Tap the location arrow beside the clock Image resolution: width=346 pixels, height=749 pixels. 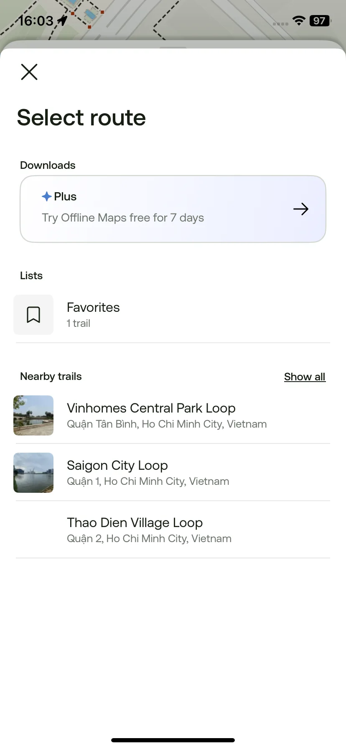[62, 20]
